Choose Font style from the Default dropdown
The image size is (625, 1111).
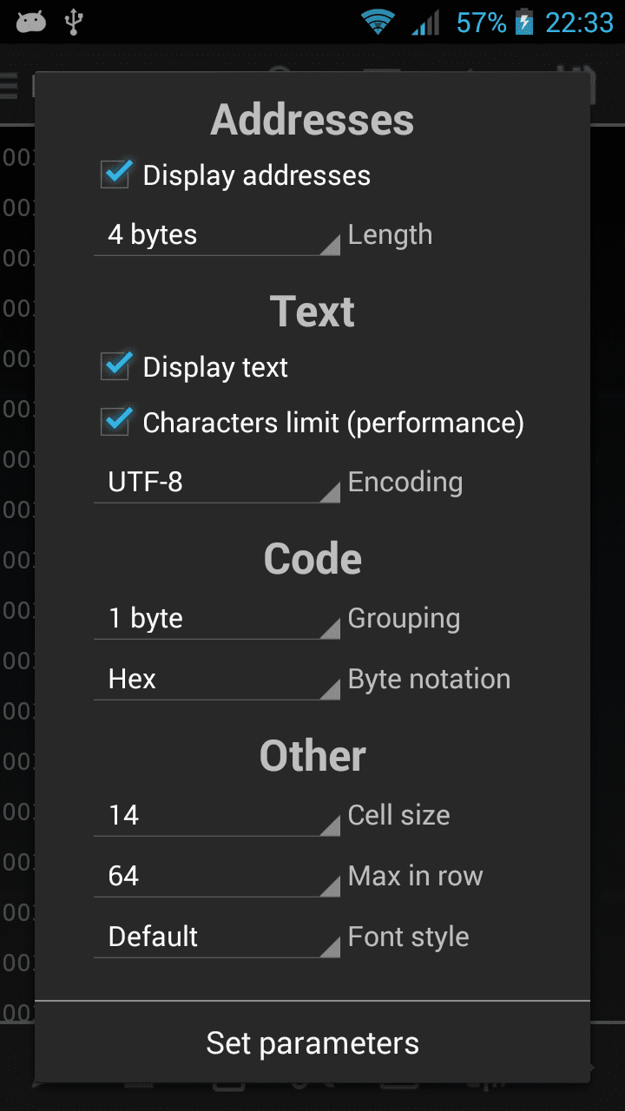217,937
